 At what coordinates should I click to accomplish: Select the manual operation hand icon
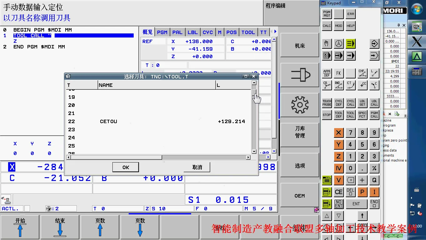(327, 44)
